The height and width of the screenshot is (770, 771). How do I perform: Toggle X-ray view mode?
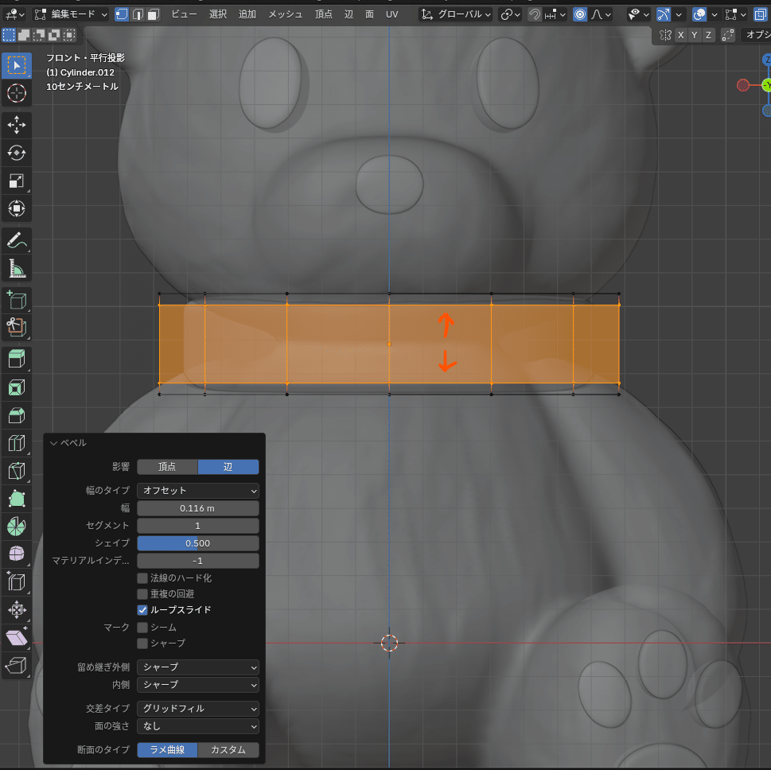click(760, 14)
